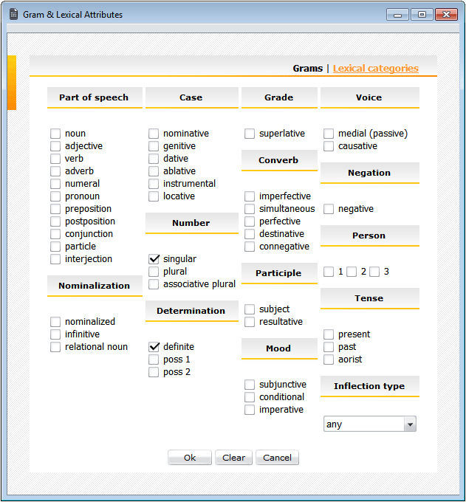Uncheck the definite determination box

154,347
